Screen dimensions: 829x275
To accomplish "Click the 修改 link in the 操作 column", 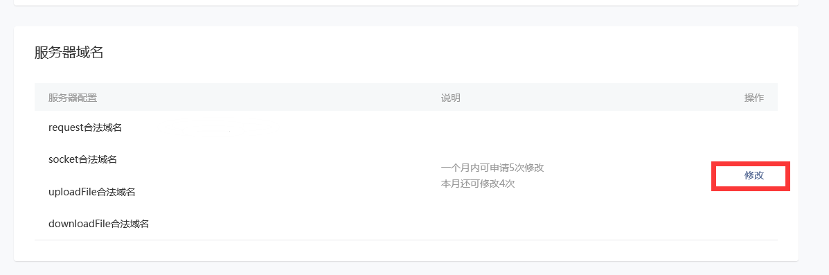I will [x=754, y=176].
